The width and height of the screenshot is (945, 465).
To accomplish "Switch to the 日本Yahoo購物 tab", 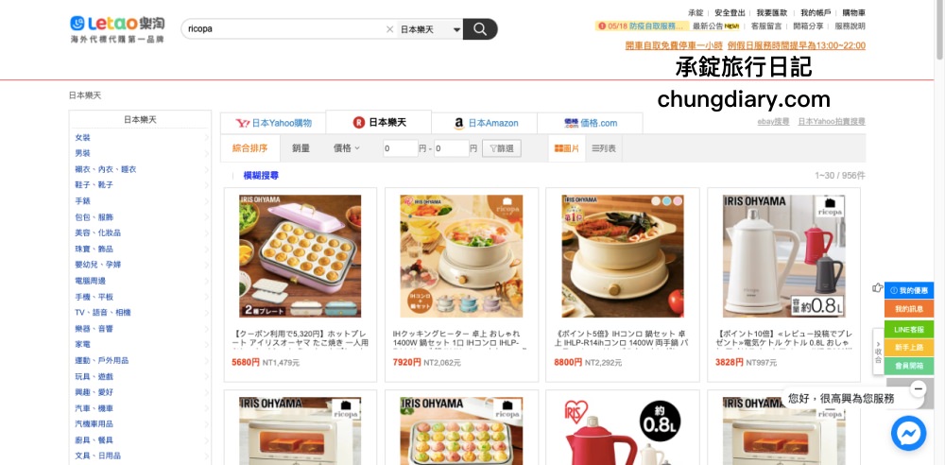I will (273, 123).
